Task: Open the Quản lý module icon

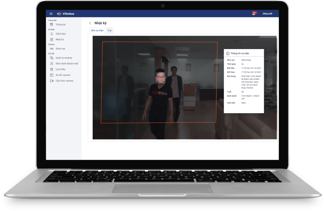Action: tap(51, 58)
